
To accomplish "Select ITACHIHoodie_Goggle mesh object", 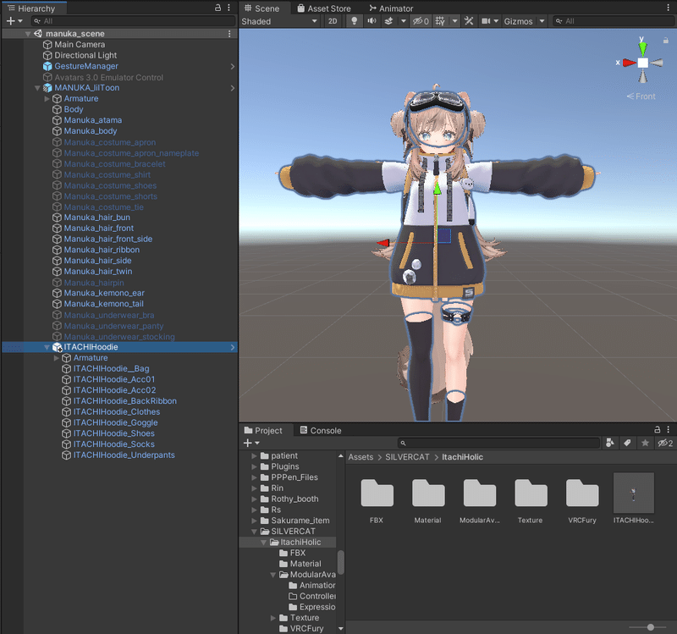I will pyautogui.click(x=115, y=423).
